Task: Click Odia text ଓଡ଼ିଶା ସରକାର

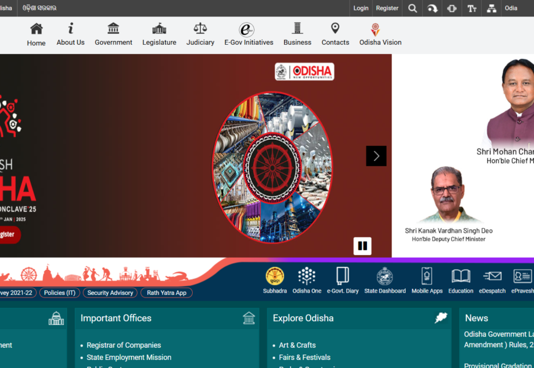Action: pos(39,8)
